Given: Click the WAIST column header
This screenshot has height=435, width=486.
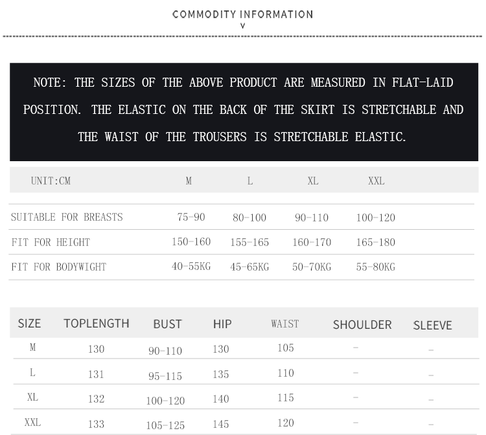Looking at the screenshot, I should [x=285, y=324].
